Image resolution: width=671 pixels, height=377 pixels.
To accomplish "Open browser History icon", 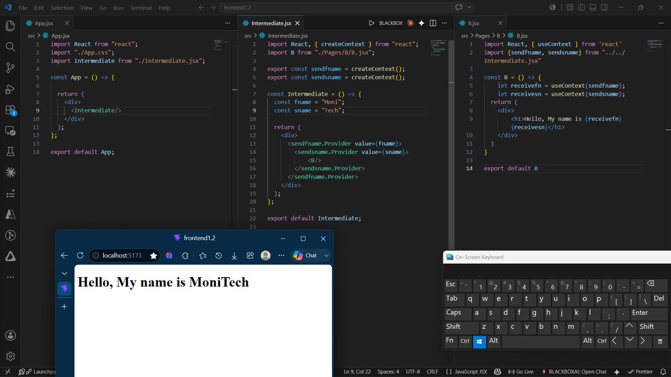I will [219, 255].
